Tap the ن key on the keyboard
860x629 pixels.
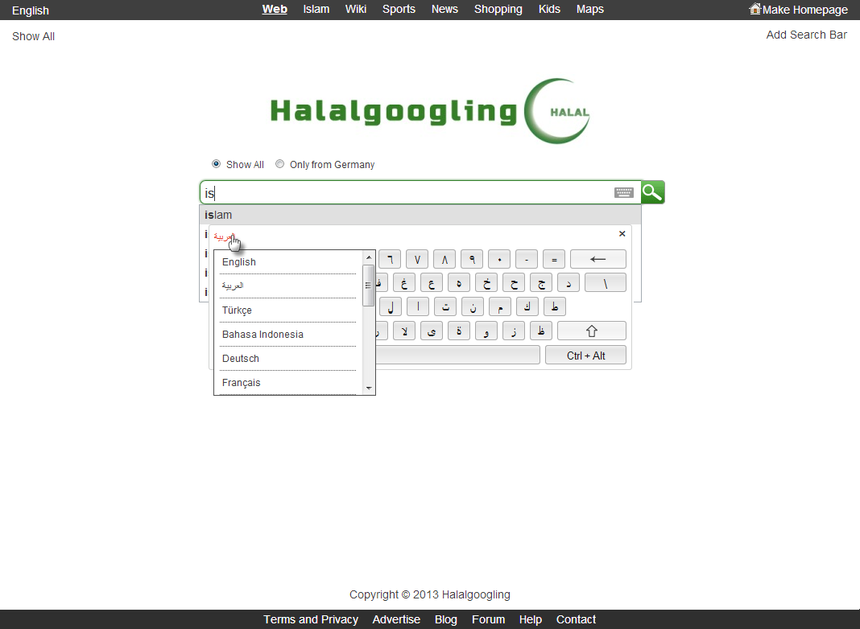point(473,306)
